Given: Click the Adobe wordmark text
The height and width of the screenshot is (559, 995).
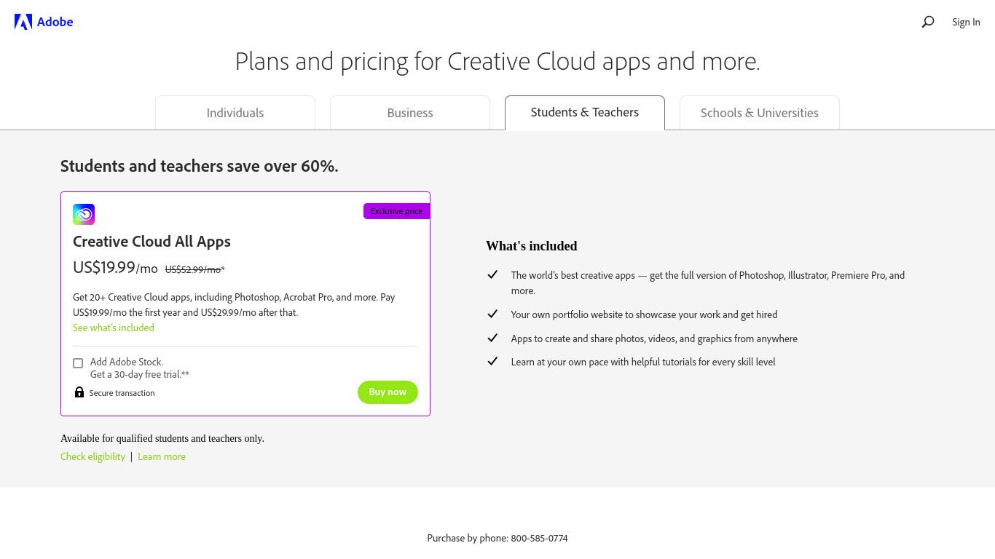Looking at the screenshot, I should coord(55,22).
